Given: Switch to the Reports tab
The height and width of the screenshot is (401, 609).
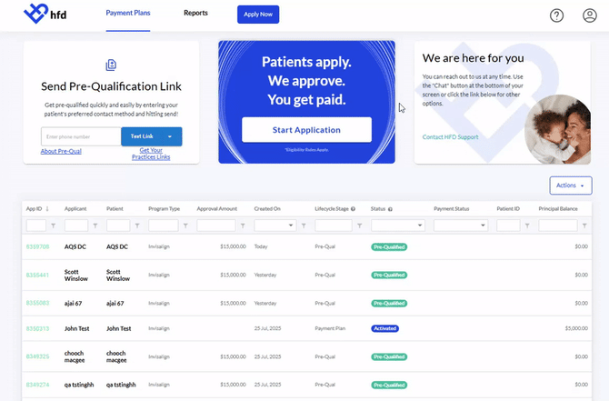Looking at the screenshot, I should pos(195,13).
